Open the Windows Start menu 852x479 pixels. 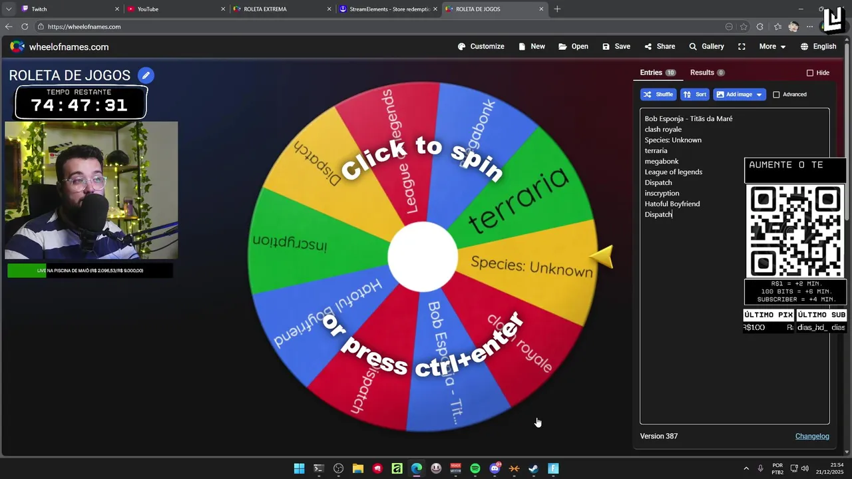click(299, 468)
